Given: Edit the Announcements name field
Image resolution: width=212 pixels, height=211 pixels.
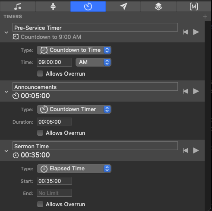Looking at the screenshot, I should pyautogui.click(x=95, y=86).
